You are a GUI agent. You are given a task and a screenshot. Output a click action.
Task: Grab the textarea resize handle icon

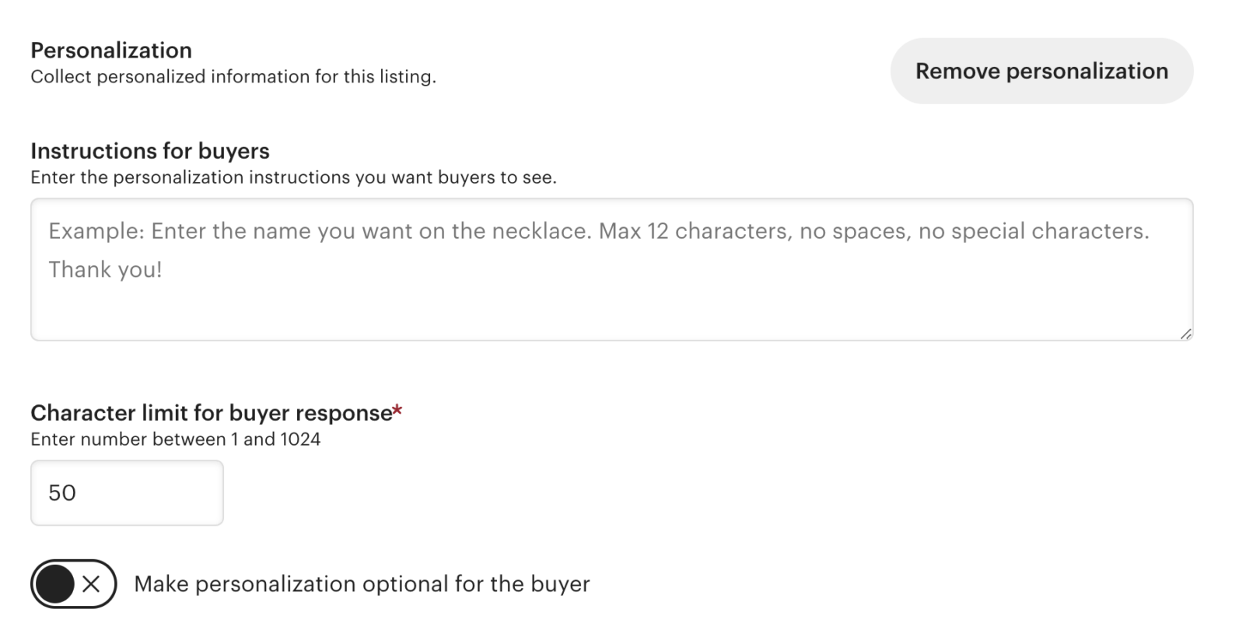point(1185,334)
